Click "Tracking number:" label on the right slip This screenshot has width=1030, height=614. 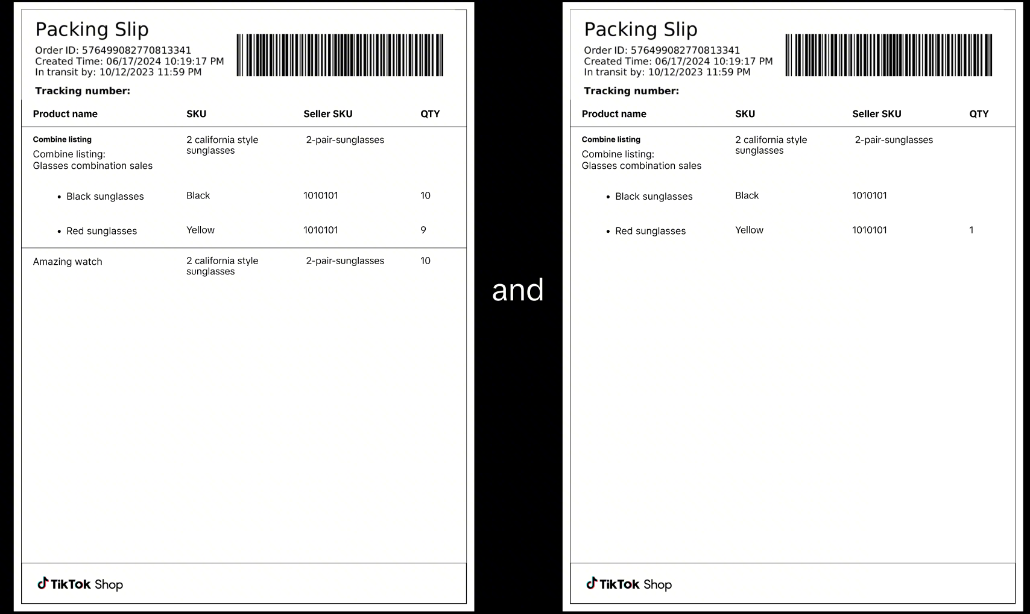[631, 91]
